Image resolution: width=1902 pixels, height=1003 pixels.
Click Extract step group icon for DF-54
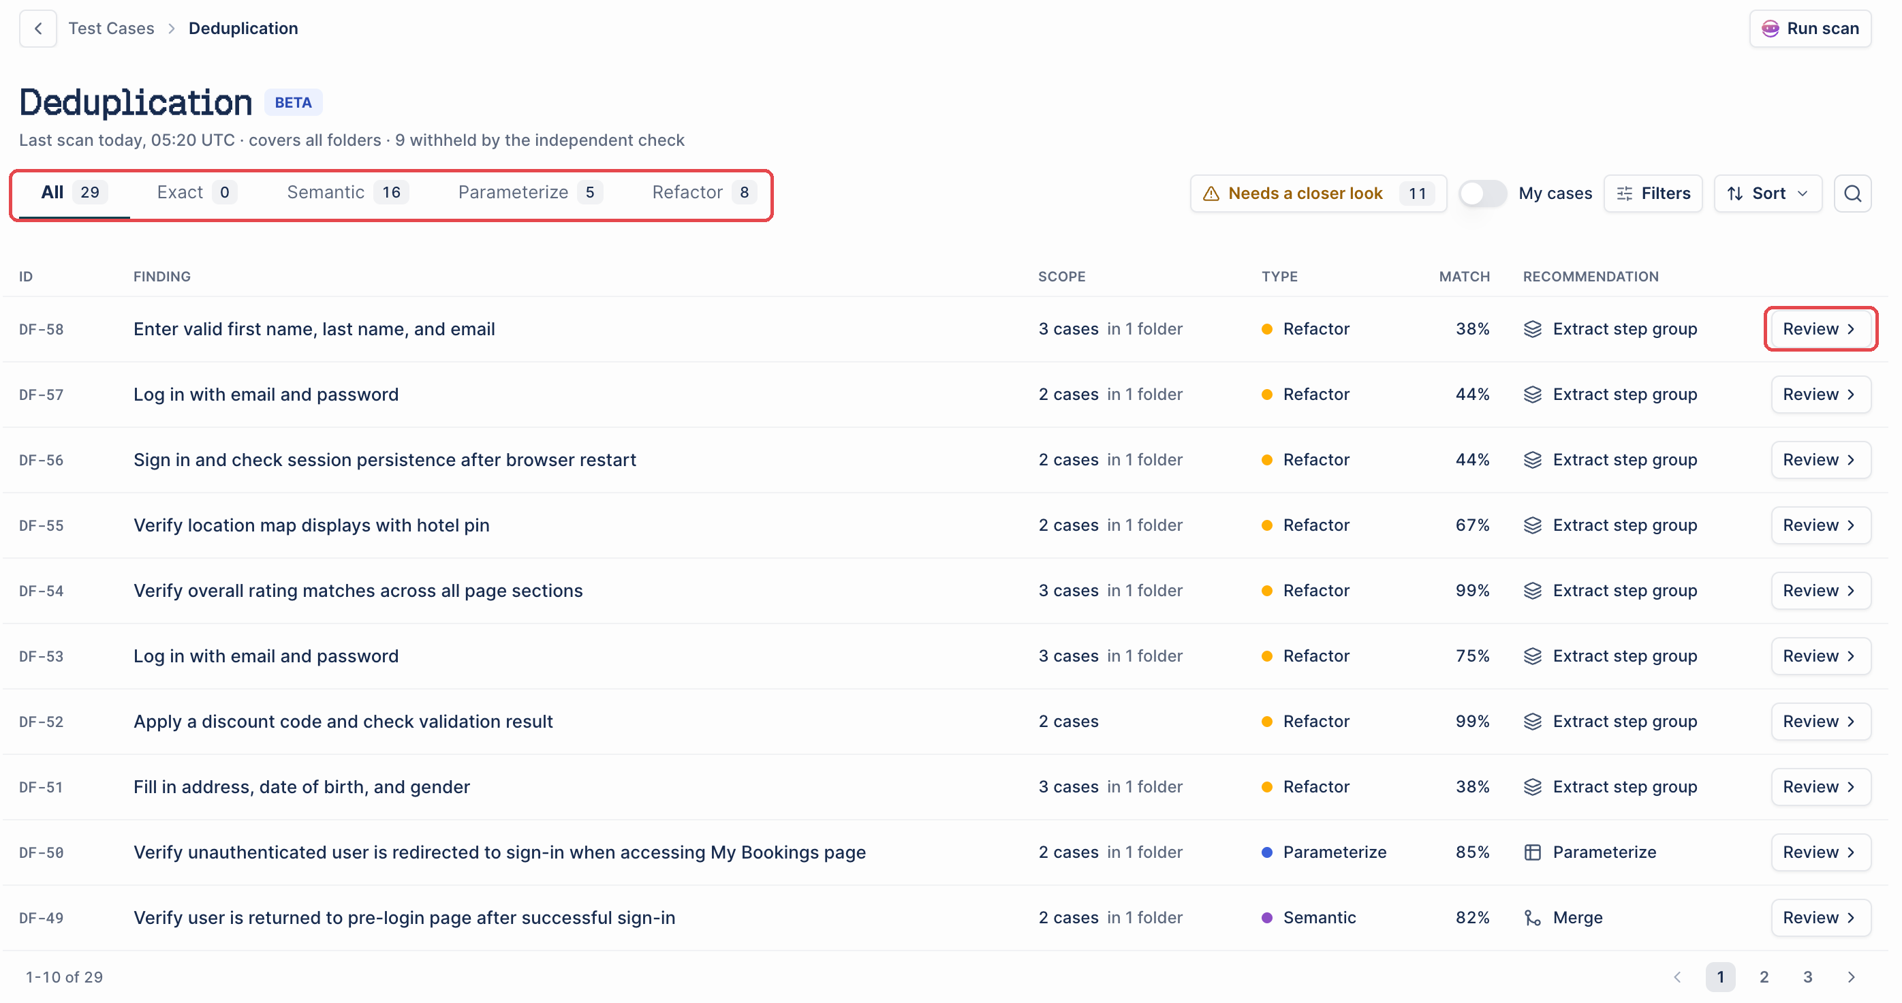pos(1532,590)
